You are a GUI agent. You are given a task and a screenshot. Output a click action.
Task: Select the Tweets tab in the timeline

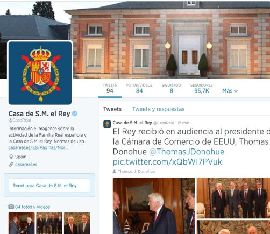[x=112, y=109]
